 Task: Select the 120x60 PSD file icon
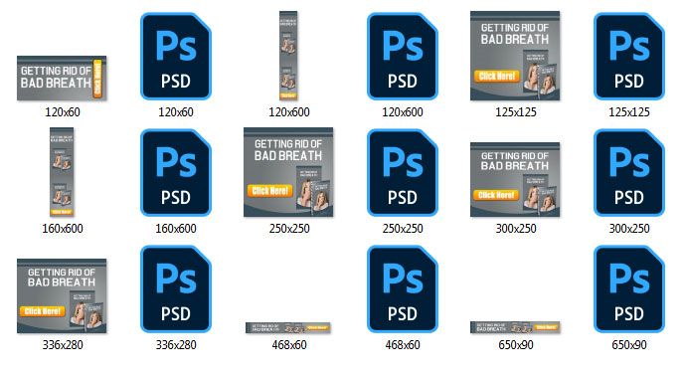[x=176, y=57]
